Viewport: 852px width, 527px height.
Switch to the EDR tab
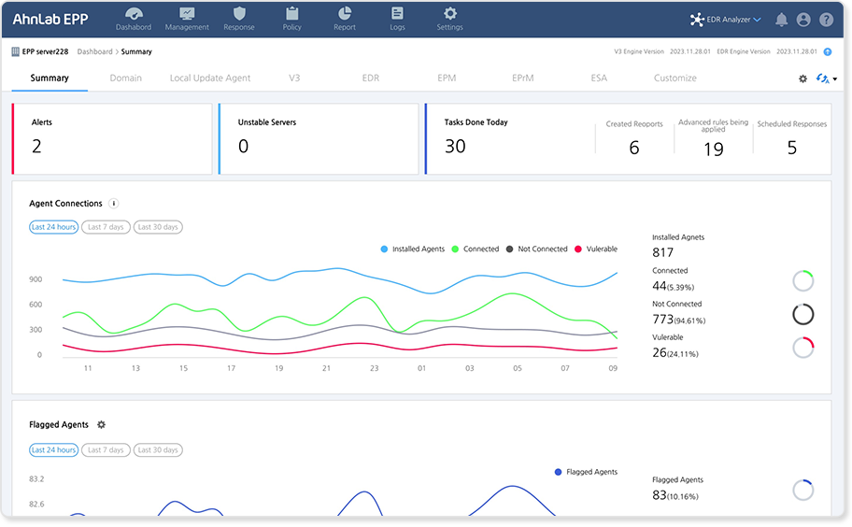coord(371,78)
